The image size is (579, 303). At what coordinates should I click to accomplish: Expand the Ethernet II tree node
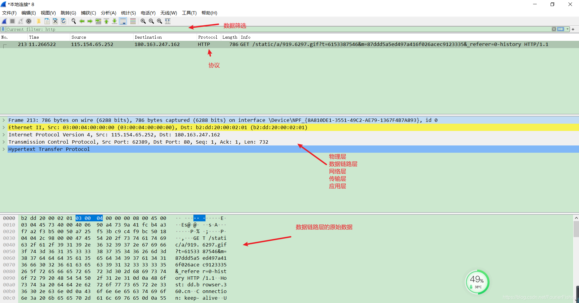[4, 127]
